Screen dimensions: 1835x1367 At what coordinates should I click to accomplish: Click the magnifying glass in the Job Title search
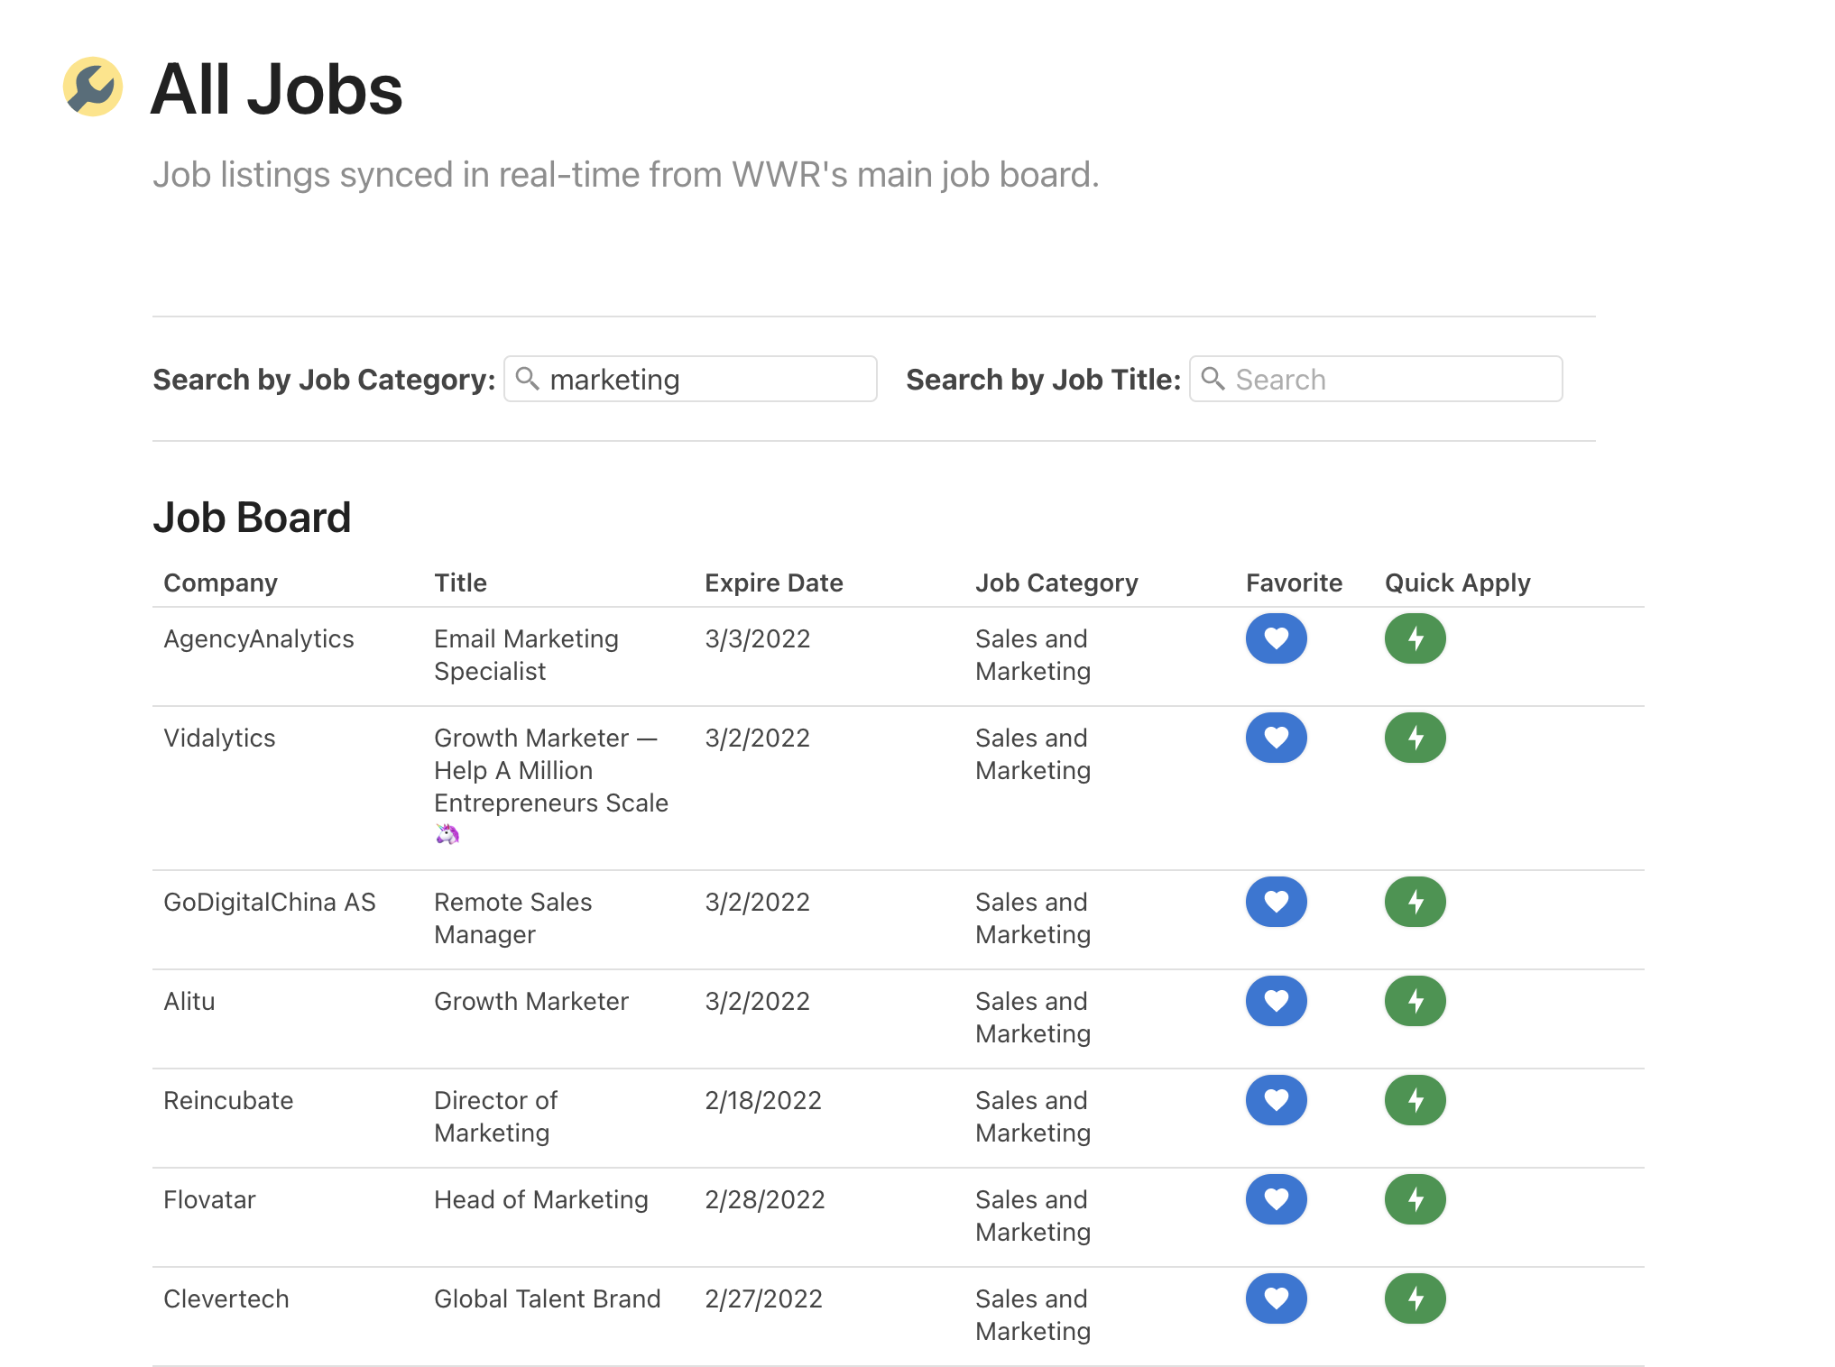coord(1213,380)
